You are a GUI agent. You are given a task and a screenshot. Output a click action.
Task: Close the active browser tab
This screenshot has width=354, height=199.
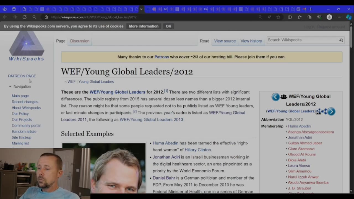pyautogui.click(x=141, y=9)
